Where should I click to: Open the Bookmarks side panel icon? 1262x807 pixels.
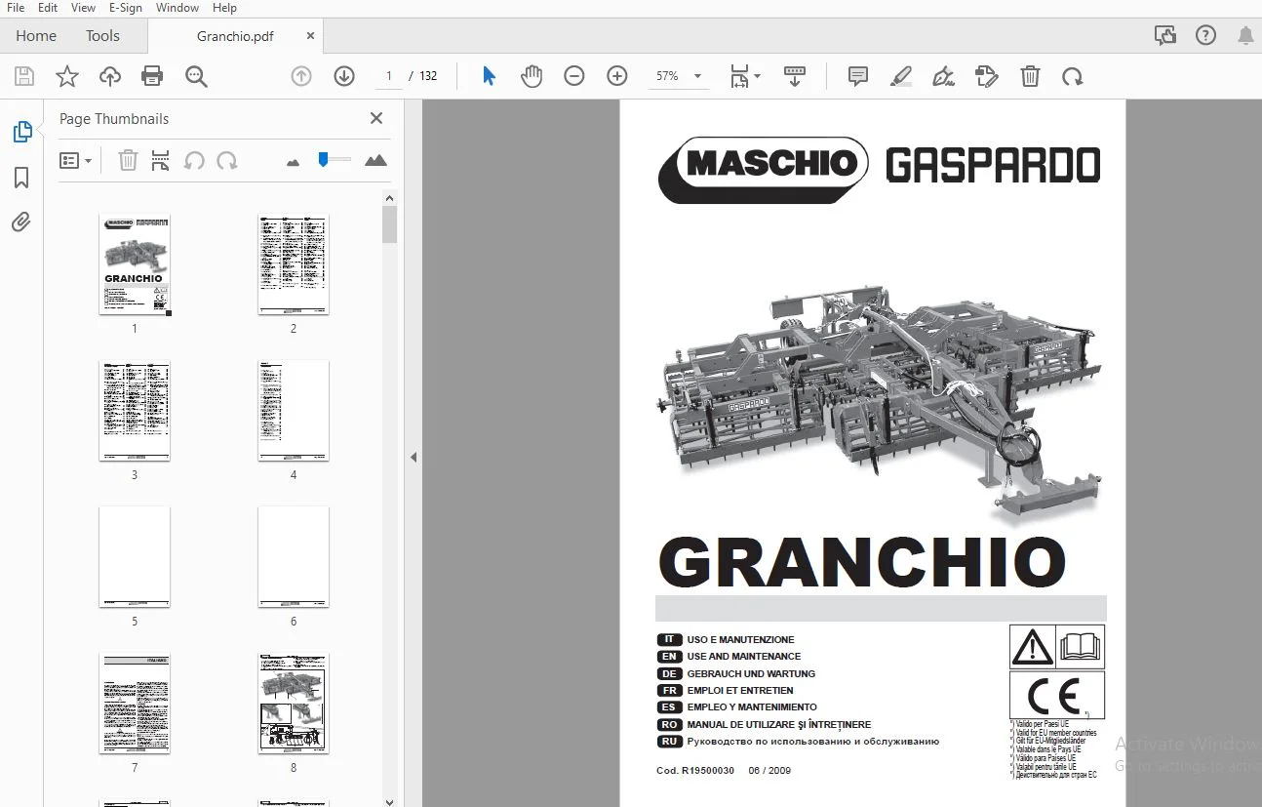click(x=21, y=178)
